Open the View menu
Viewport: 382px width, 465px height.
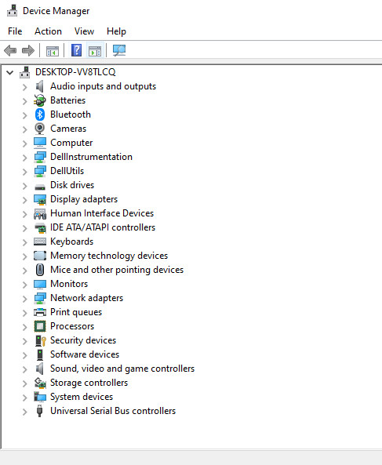click(x=84, y=31)
